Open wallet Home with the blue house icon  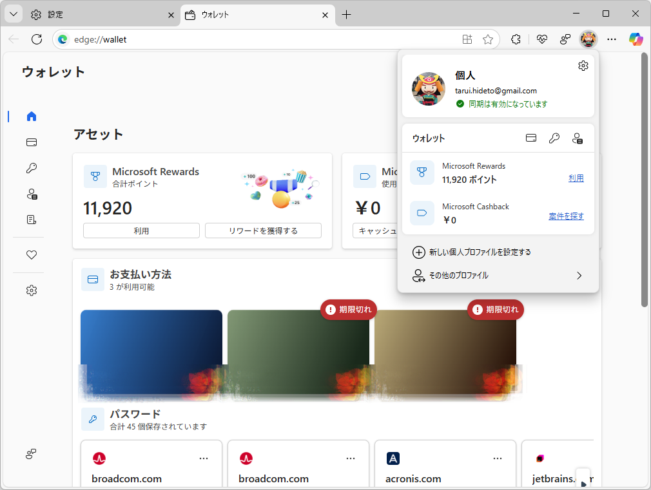(30, 117)
